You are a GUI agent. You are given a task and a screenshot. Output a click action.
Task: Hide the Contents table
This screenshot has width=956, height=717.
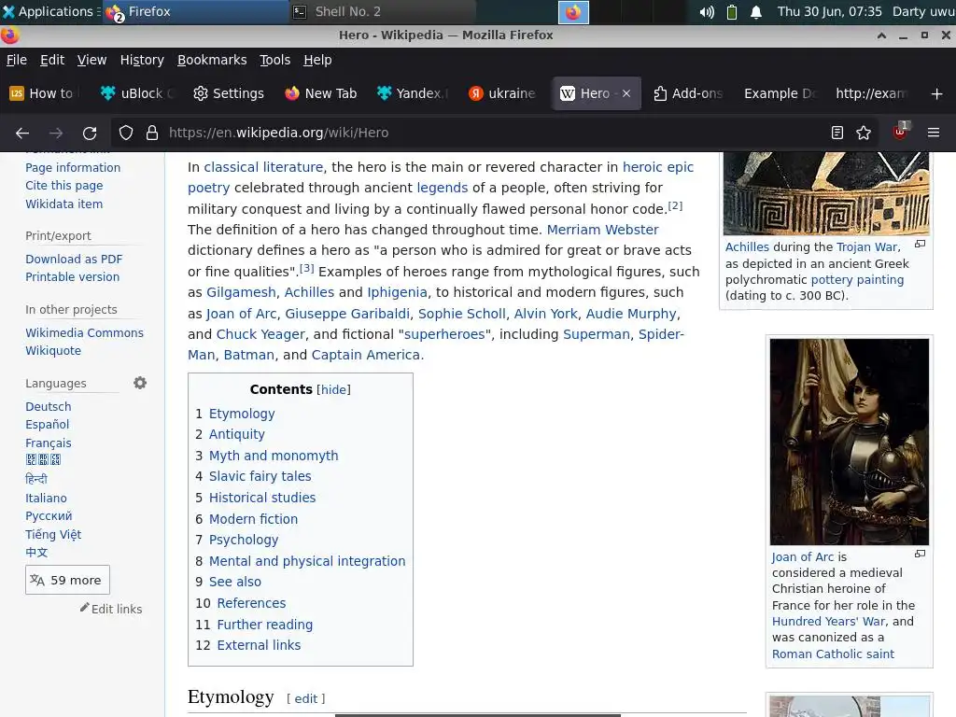[333, 389]
